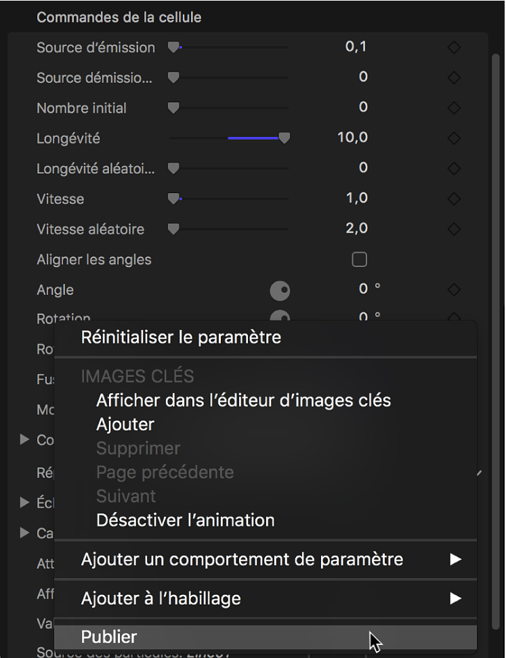This screenshot has height=658, width=506.
Task: Click the Angle rotation dial control
Action: pyautogui.click(x=280, y=290)
